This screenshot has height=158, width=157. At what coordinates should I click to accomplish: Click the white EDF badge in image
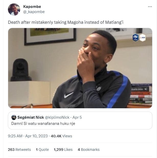[142, 38]
